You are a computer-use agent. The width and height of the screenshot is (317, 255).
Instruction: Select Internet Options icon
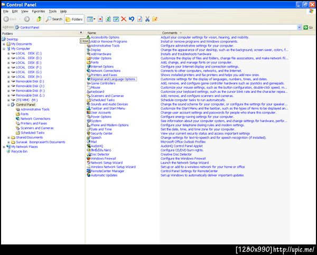coord(88,67)
